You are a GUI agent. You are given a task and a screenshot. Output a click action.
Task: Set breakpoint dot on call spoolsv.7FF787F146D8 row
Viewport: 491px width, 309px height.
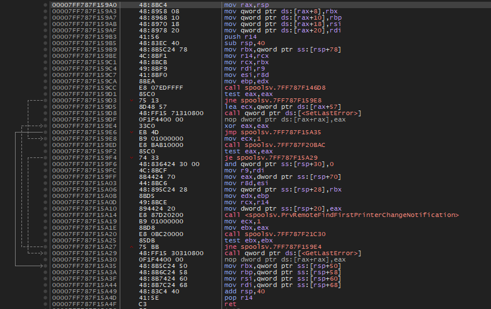(x=46, y=88)
